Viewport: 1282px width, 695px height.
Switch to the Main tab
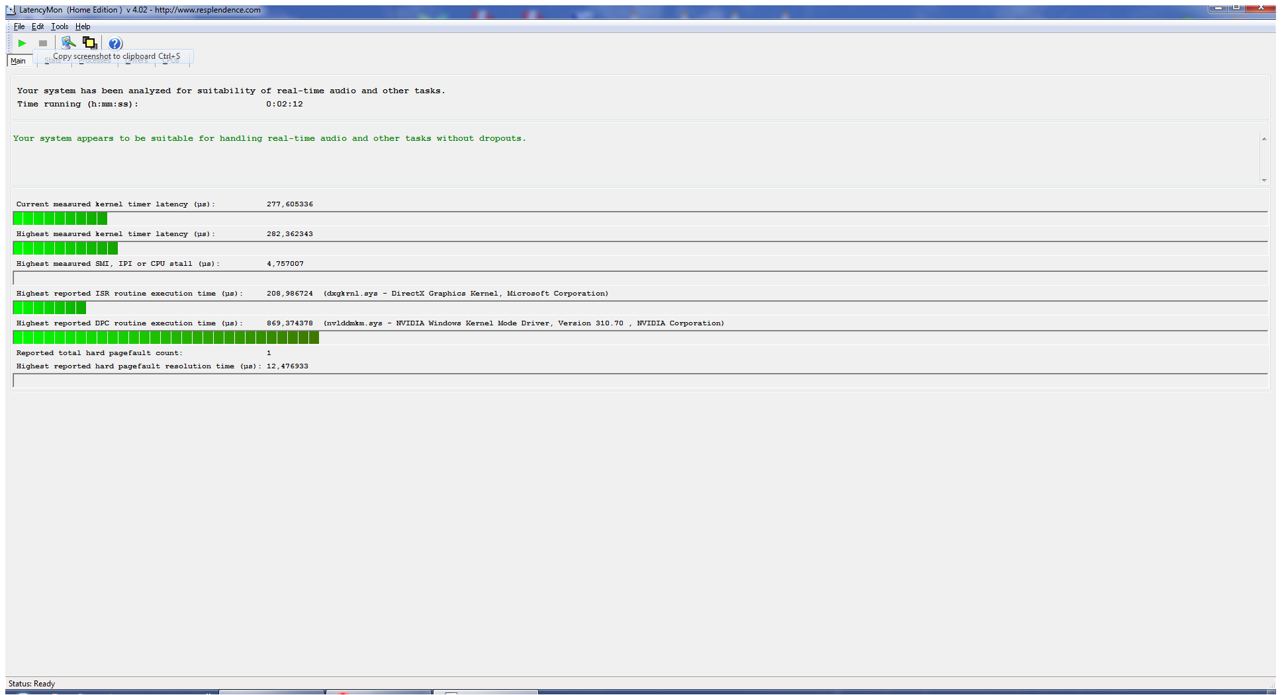[19, 61]
